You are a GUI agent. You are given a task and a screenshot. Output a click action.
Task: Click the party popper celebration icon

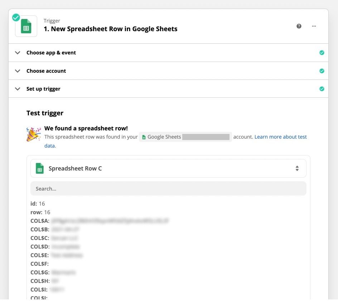point(34,134)
